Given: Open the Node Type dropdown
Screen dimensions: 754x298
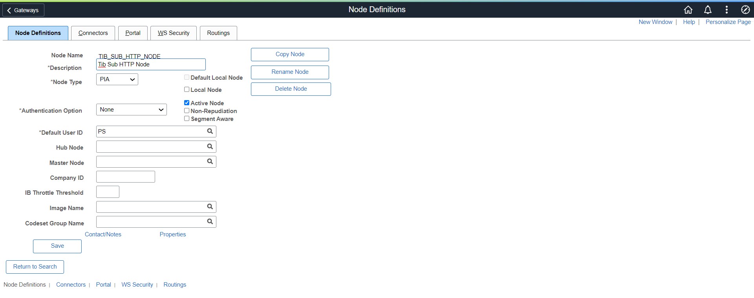Looking at the screenshot, I should (x=117, y=79).
